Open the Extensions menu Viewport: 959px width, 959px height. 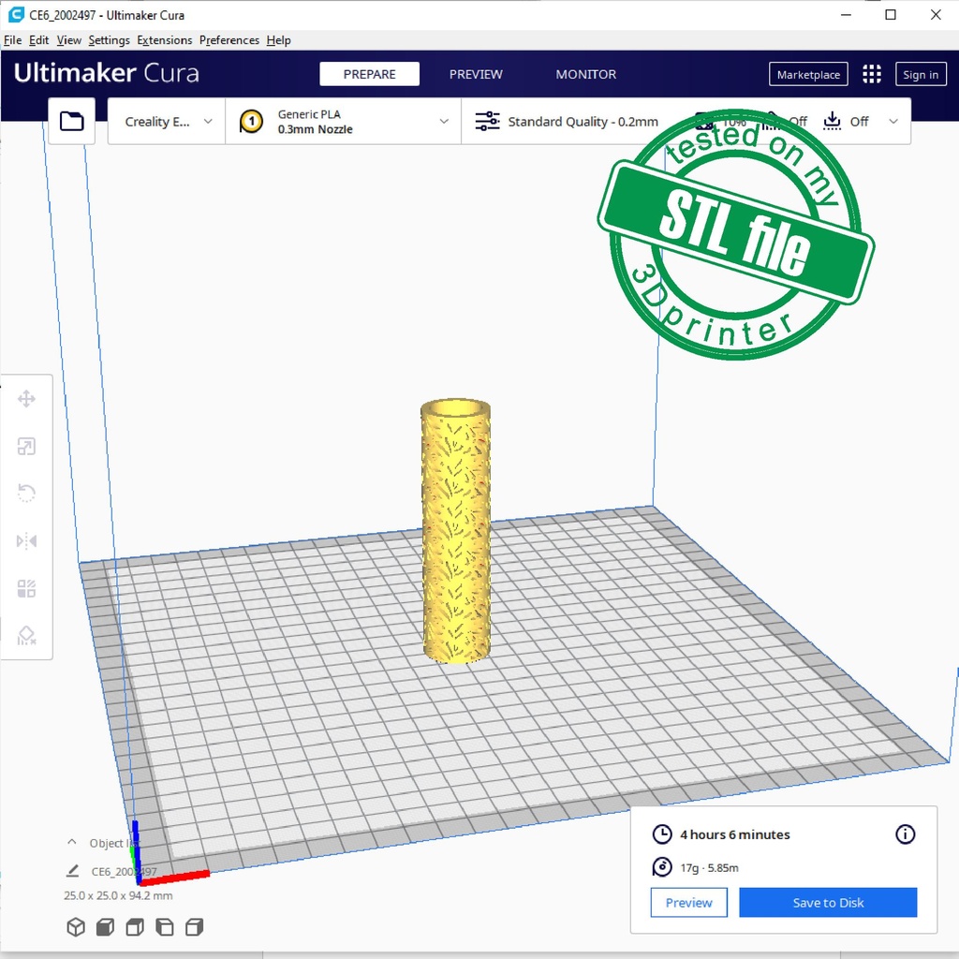[164, 40]
